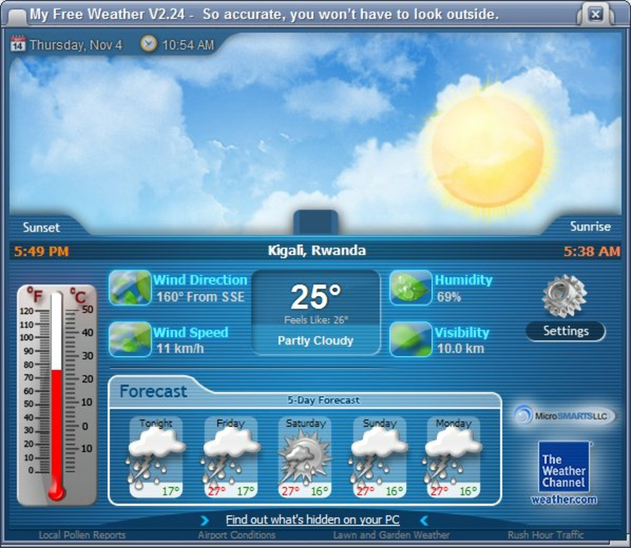Click the Kigali, Rwanda title bar

click(317, 251)
